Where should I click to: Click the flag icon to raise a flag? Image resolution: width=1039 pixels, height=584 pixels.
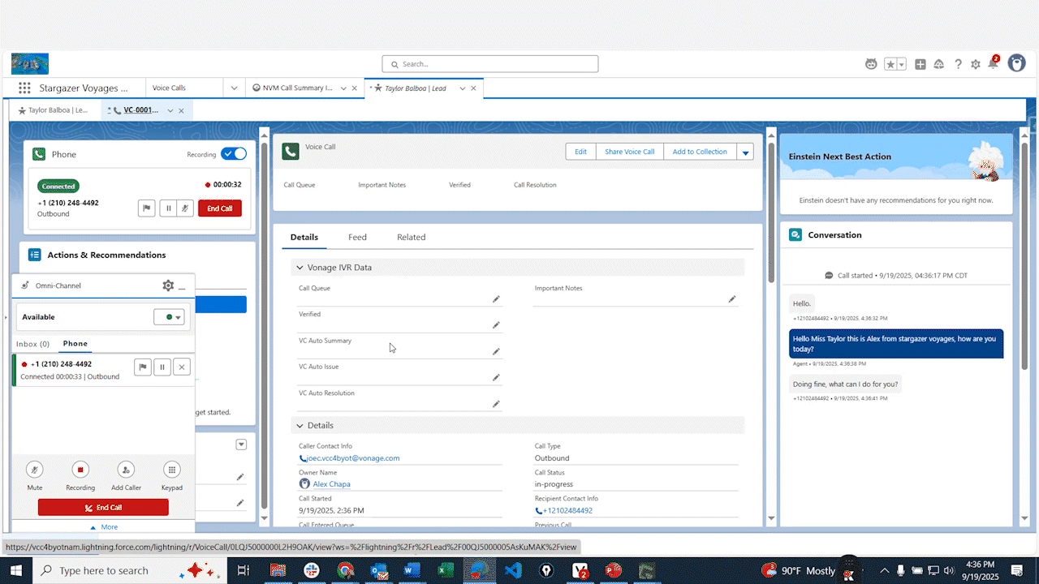(146, 208)
